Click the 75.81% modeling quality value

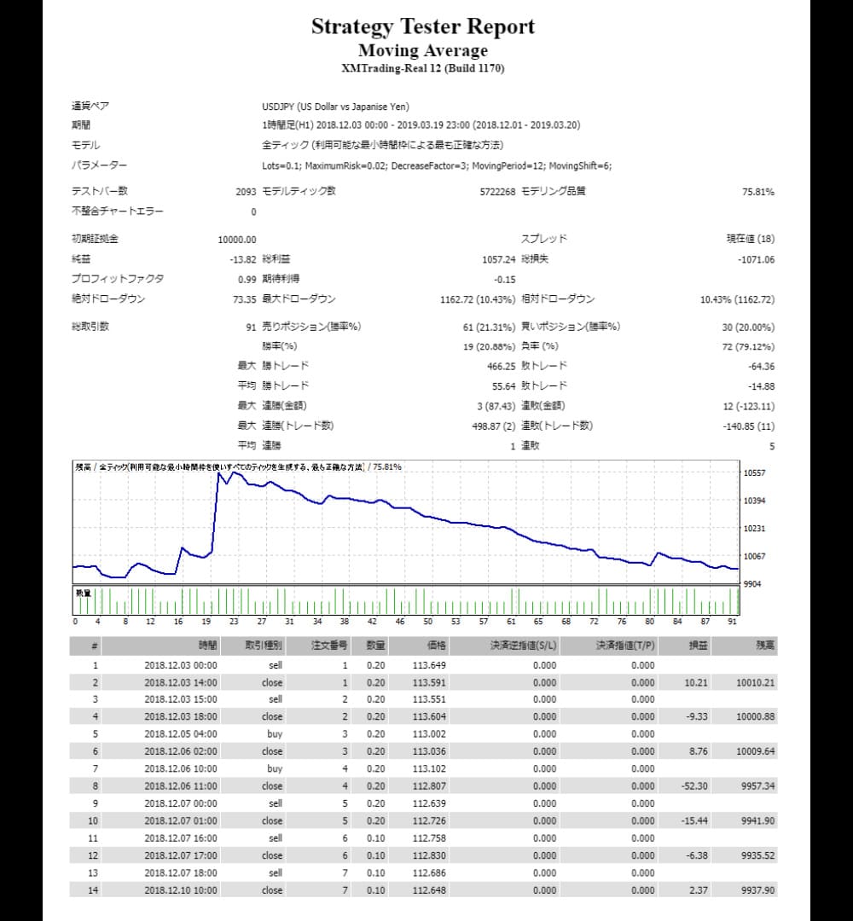757,192
